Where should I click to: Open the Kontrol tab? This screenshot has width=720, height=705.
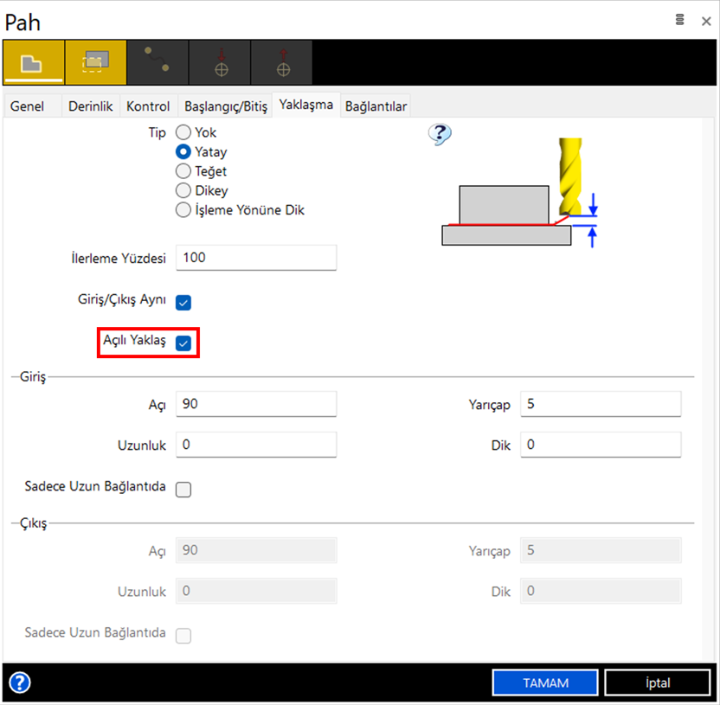pyautogui.click(x=148, y=106)
